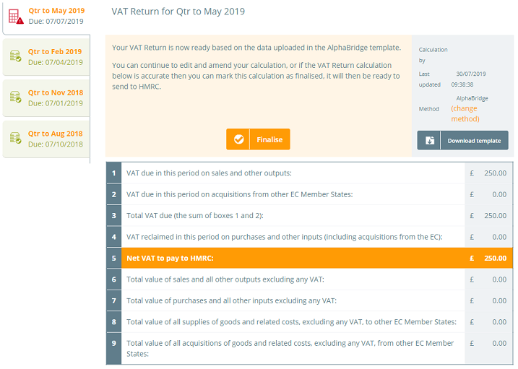Click the Download template button
Screen dimensions: 518x369
[462, 141]
